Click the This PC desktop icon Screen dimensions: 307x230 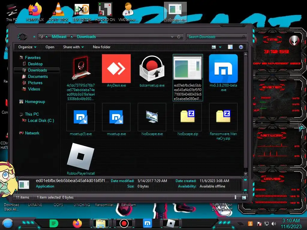[x=12, y=12]
